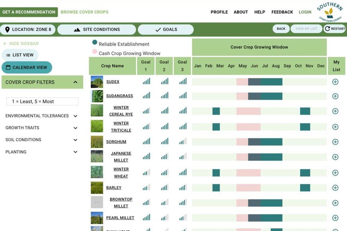Click the Barley plus icon
The height and width of the screenshot is (231, 347).
point(335,187)
